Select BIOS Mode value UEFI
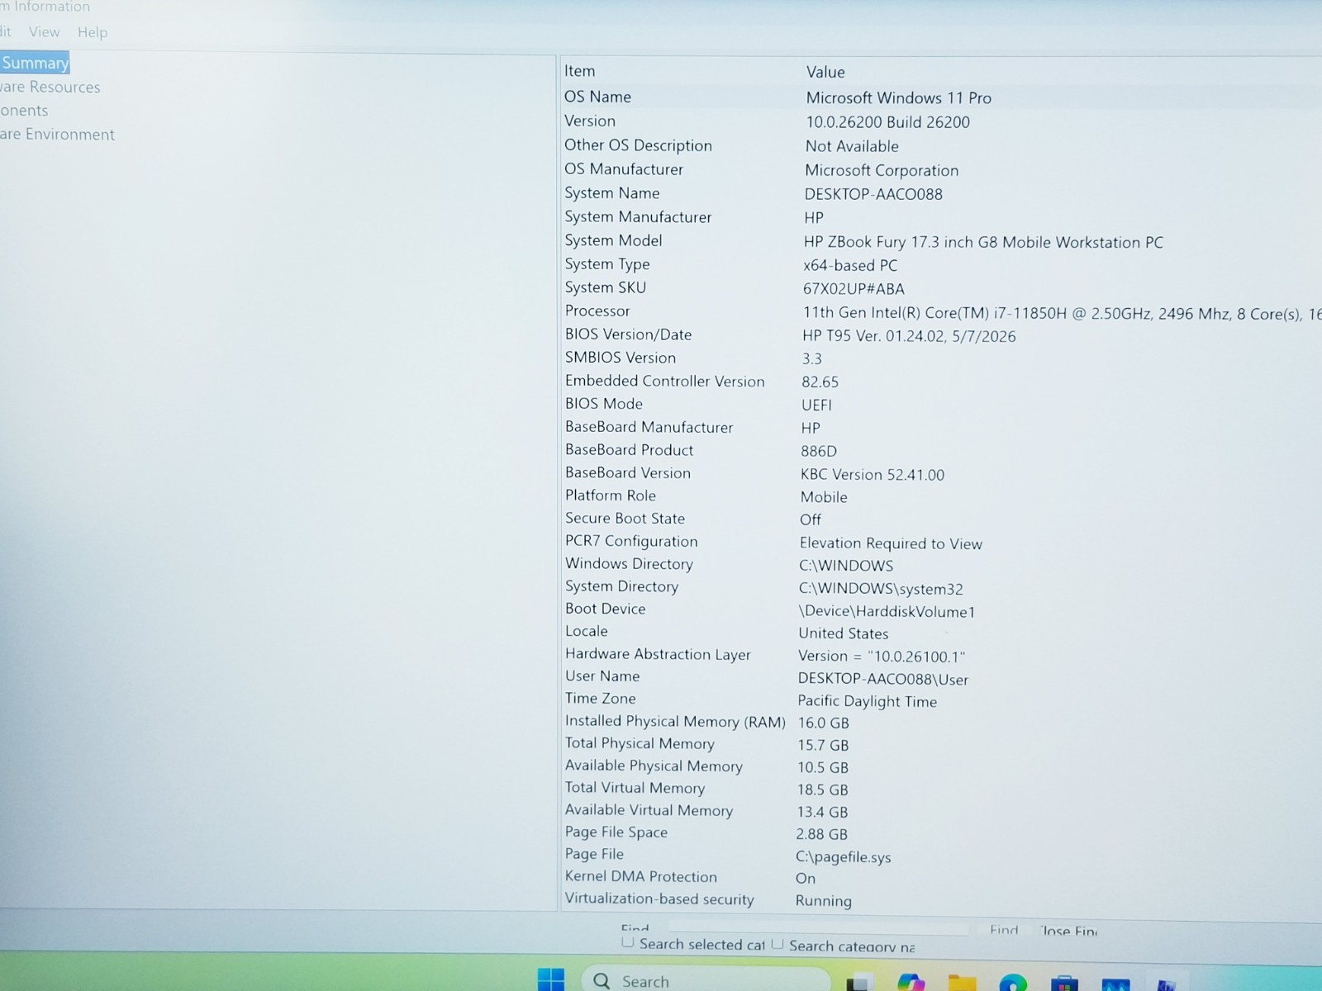The height and width of the screenshot is (991, 1322). [x=816, y=405]
